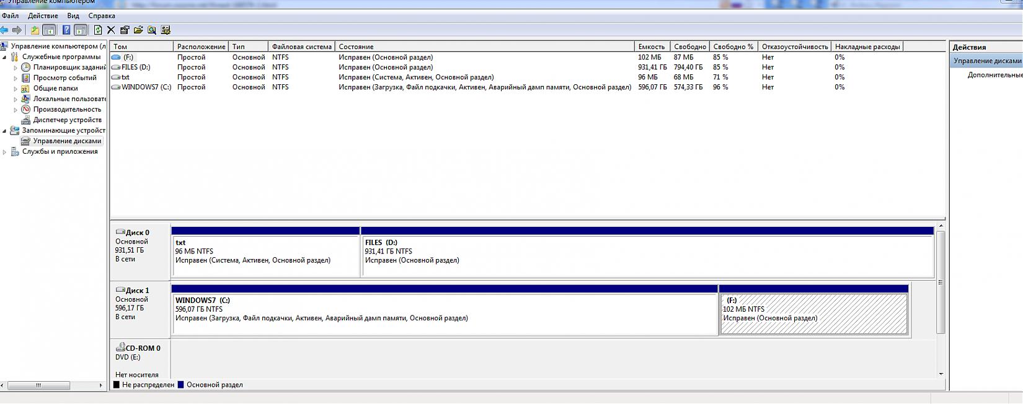The height and width of the screenshot is (404, 1023).
Task: Click the tree scrollbar's right arrow
Action: [x=100, y=385]
